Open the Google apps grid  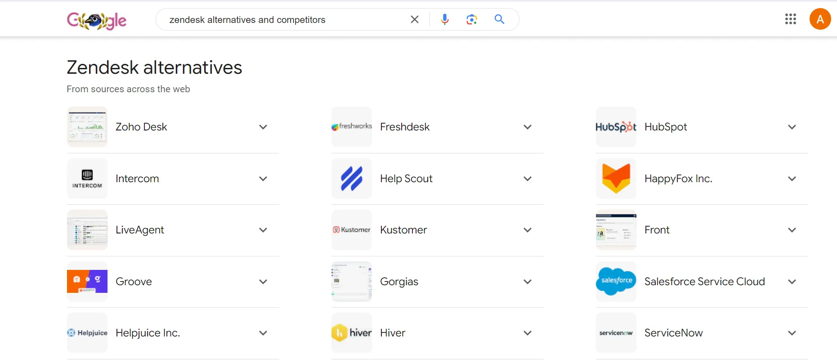pos(791,19)
